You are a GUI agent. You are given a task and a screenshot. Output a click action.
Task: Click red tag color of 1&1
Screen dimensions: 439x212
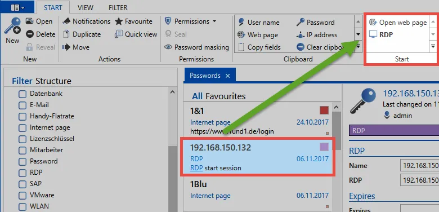tap(324, 110)
